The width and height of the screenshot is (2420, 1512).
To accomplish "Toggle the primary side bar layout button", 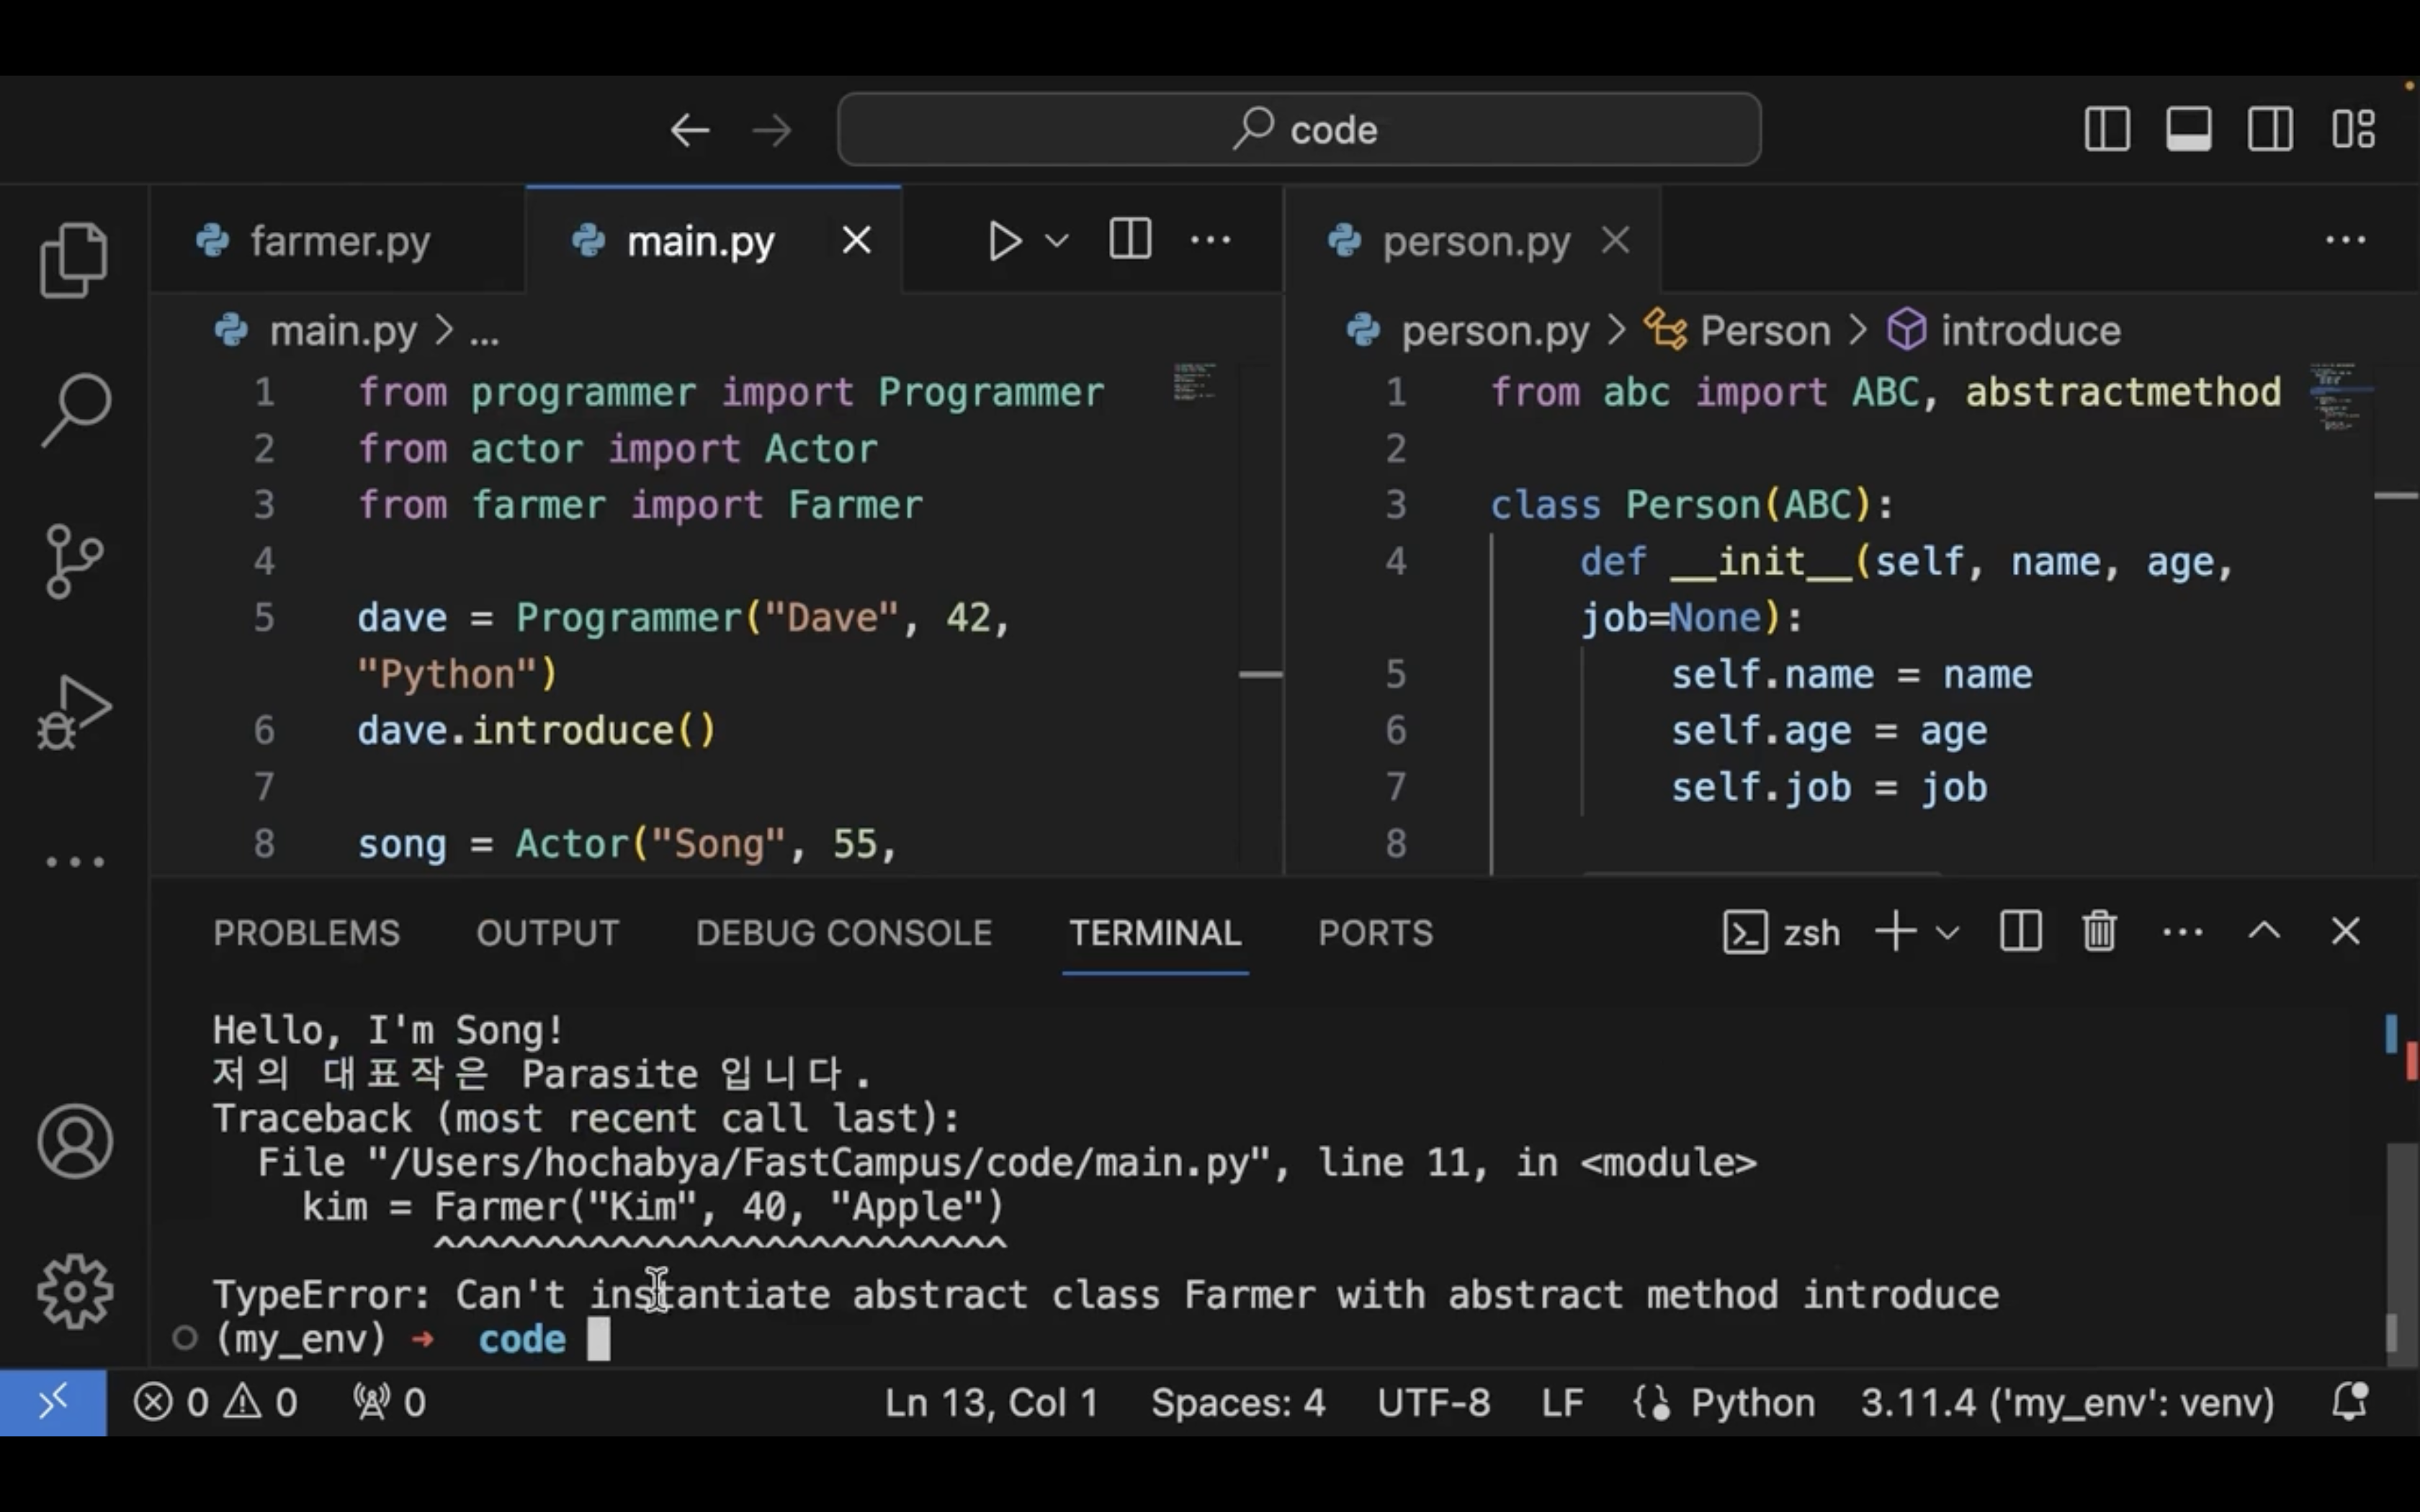I will coord(2106,129).
